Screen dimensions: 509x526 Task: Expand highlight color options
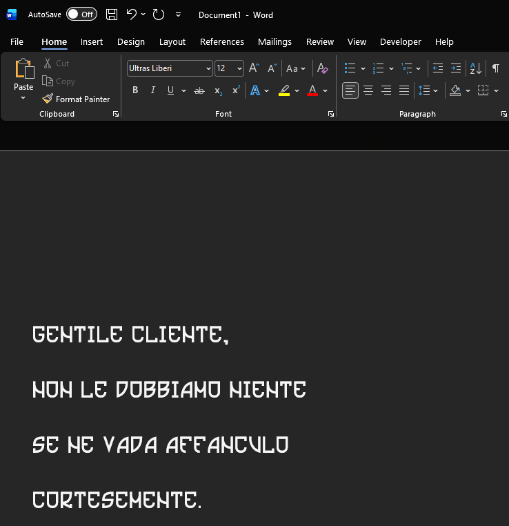point(297,90)
